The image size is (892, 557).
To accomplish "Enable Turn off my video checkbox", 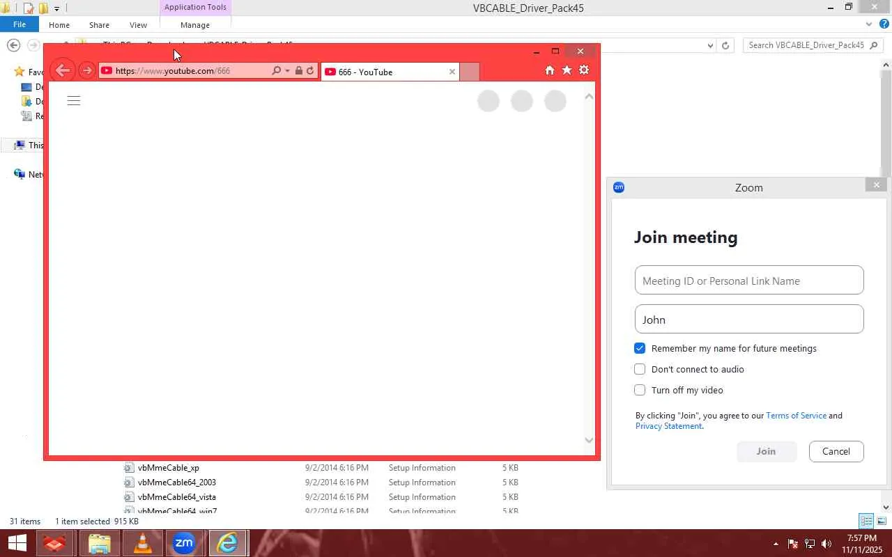I will pyautogui.click(x=640, y=390).
